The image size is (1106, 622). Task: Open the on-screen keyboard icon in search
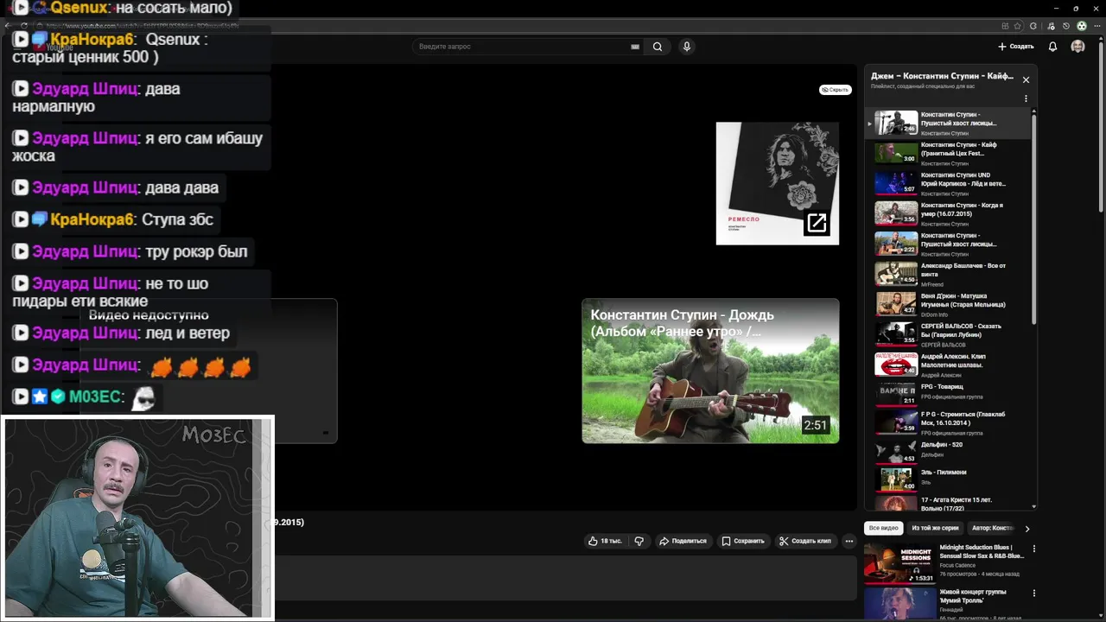coord(635,47)
